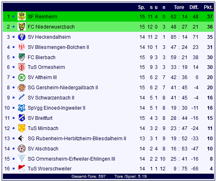Click the TuS Woerschweiler red logo
This screenshot has height=181, width=216.
[x=22, y=168]
